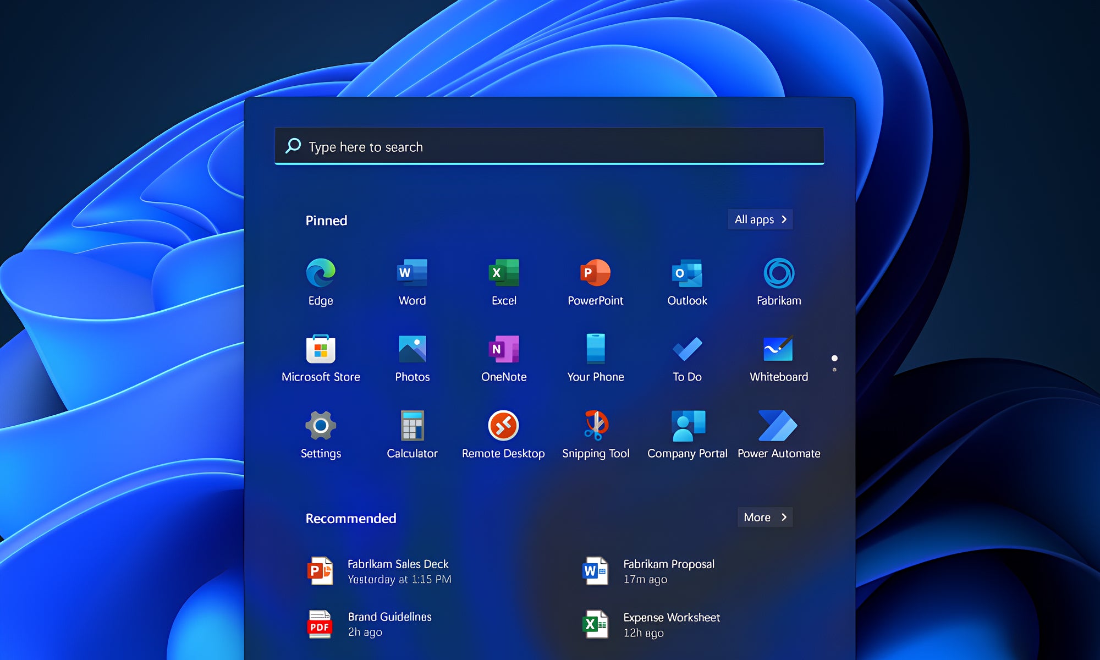The height and width of the screenshot is (660, 1100).
Task: Open Power Automate icon
Action: click(778, 426)
